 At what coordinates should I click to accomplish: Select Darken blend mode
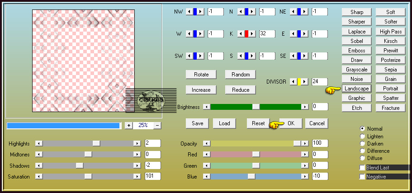pos(363,144)
